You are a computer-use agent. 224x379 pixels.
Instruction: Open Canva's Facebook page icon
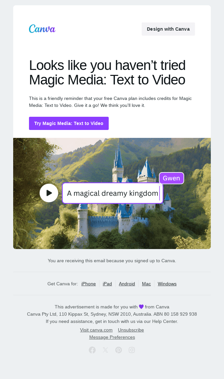pos(92,350)
